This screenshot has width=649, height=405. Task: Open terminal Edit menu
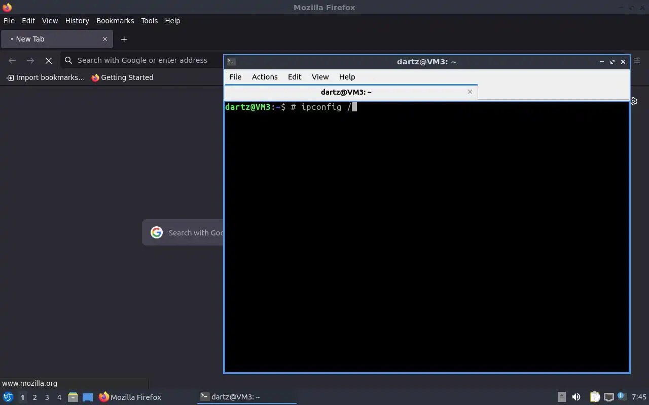click(x=295, y=77)
